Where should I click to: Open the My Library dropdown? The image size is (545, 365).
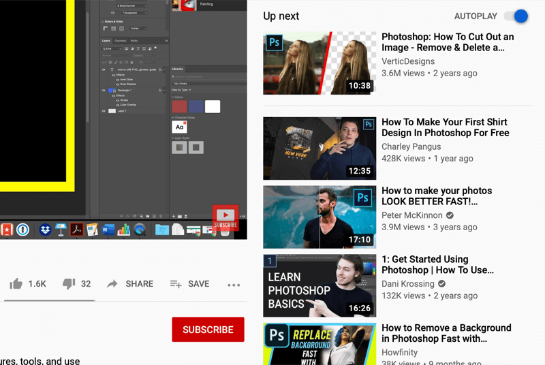pos(209,84)
